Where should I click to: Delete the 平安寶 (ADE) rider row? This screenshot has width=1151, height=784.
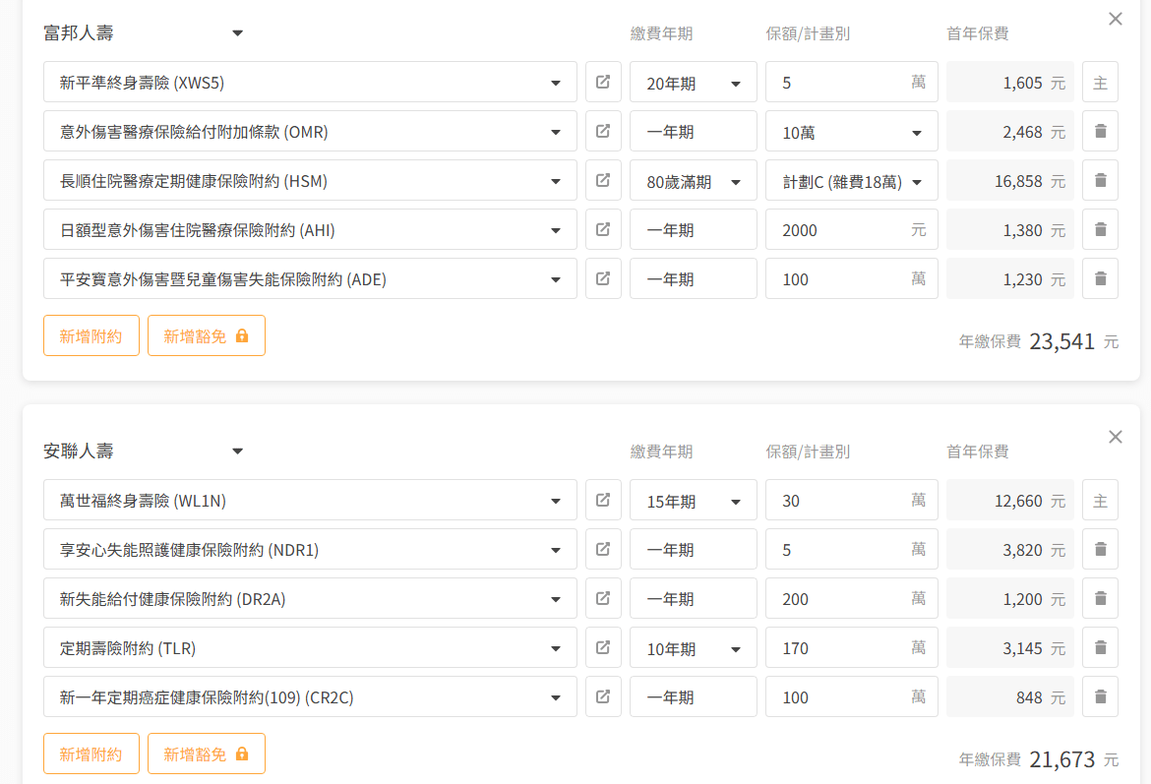(1100, 278)
